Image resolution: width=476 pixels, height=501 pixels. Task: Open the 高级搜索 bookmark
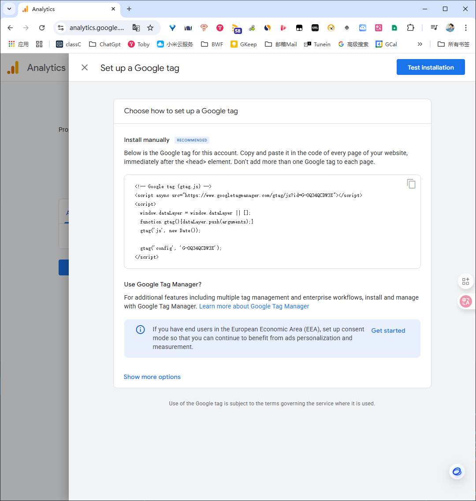pos(353,44)
